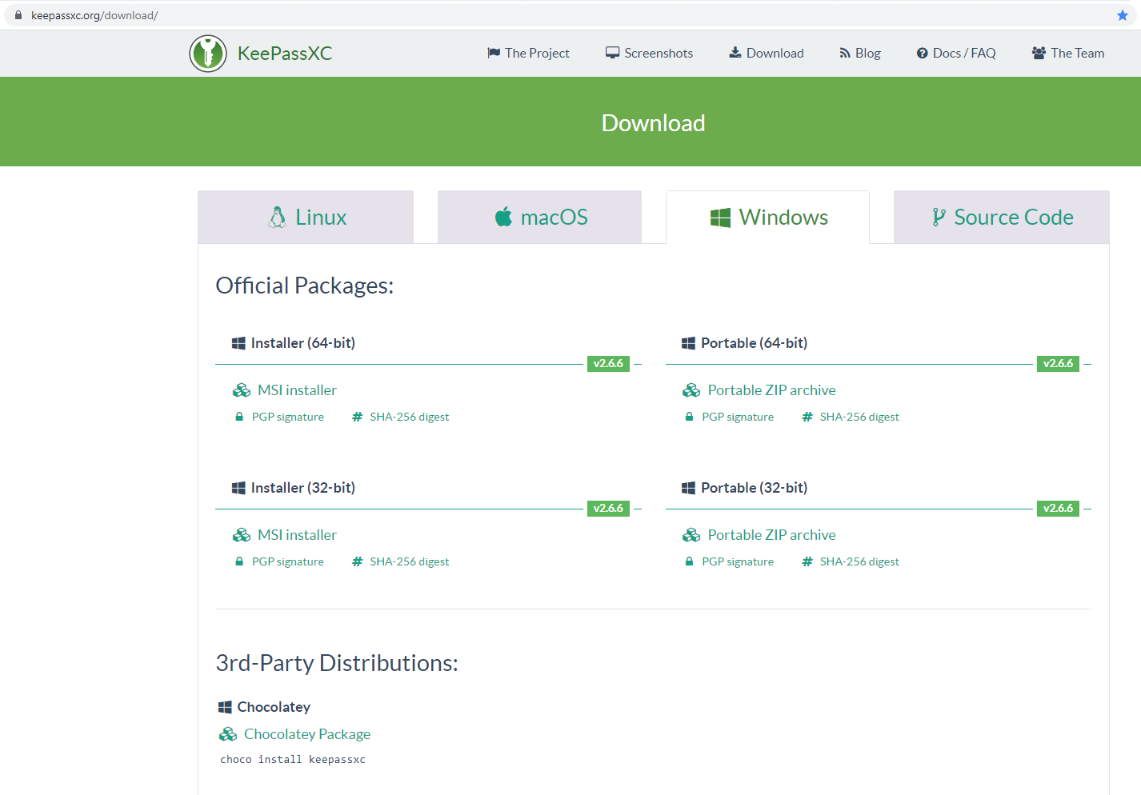This screenshot has width=1141, height=795.
Task: Click hash icon under Portable 64-bit
Action: (807, 417)
